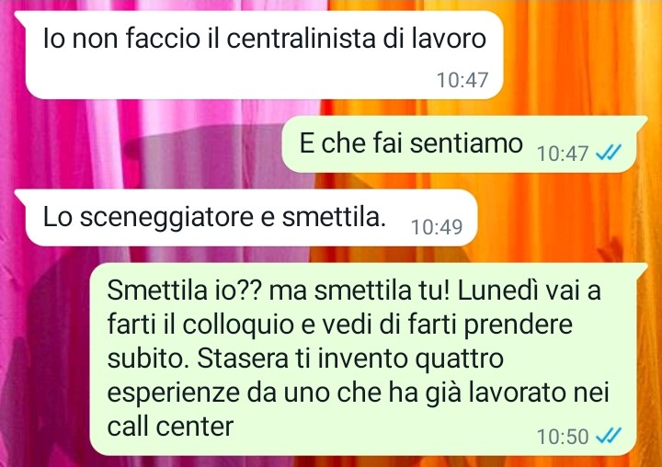
Task: Tap the blue double-check beside 10:47
Action: [x=609, y=153]
